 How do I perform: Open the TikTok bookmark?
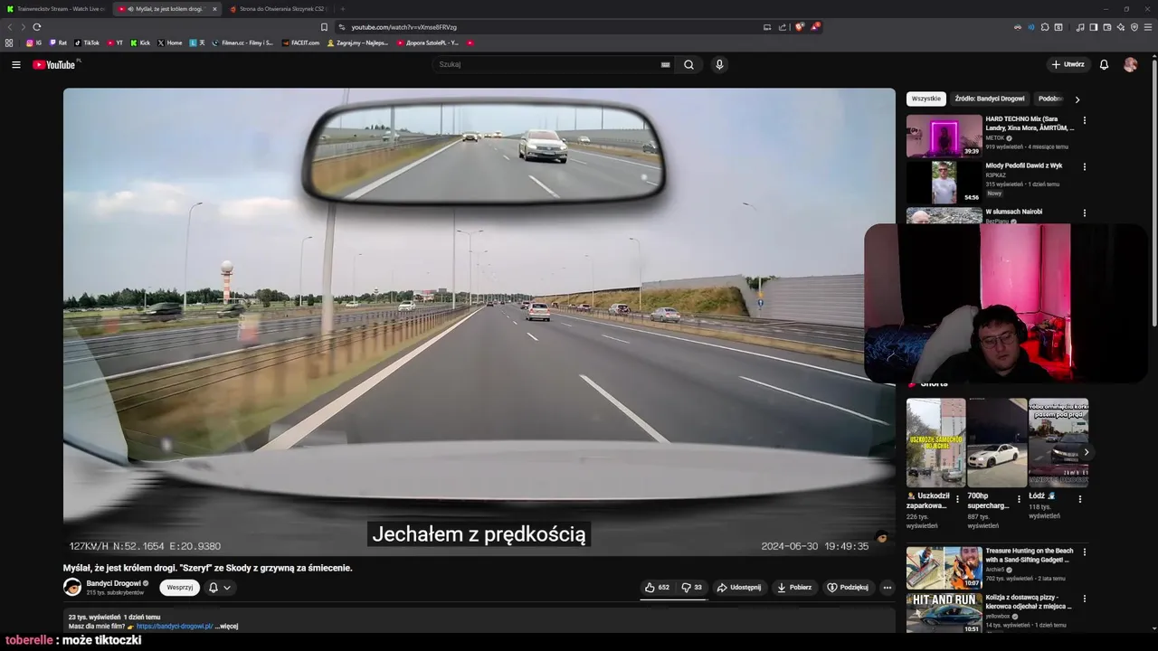pyautogui.click(x=87, y=42)
